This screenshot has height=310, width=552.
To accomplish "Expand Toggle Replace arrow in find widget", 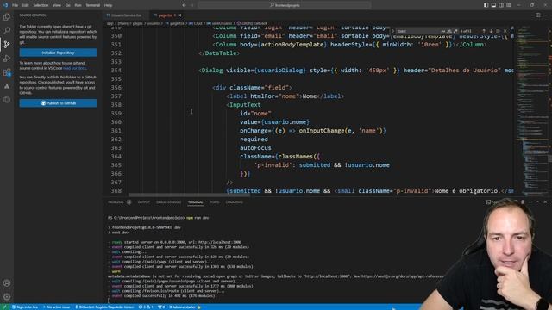I will pos(393,31).
